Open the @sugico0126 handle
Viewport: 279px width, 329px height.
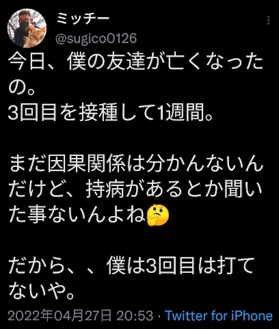pos(96,38)
